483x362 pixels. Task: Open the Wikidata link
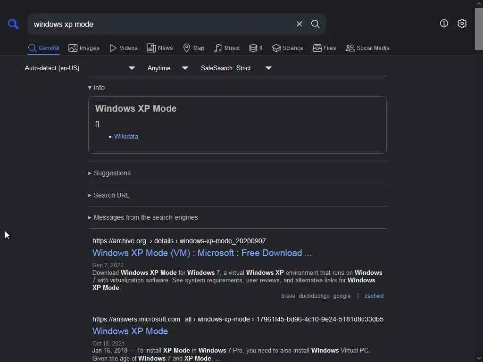click(126, 136)
